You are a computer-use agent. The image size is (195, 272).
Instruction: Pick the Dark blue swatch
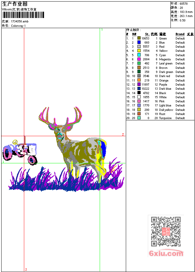coord(139,88)
